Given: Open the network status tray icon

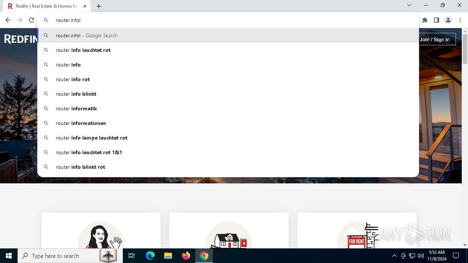Looking at the screenshot, I should [x=412, y=256].
